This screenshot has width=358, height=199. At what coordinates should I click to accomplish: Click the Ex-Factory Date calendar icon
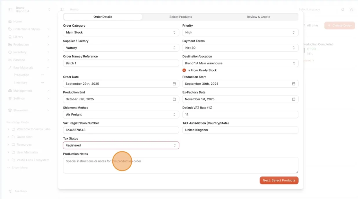tap(293, 99)
